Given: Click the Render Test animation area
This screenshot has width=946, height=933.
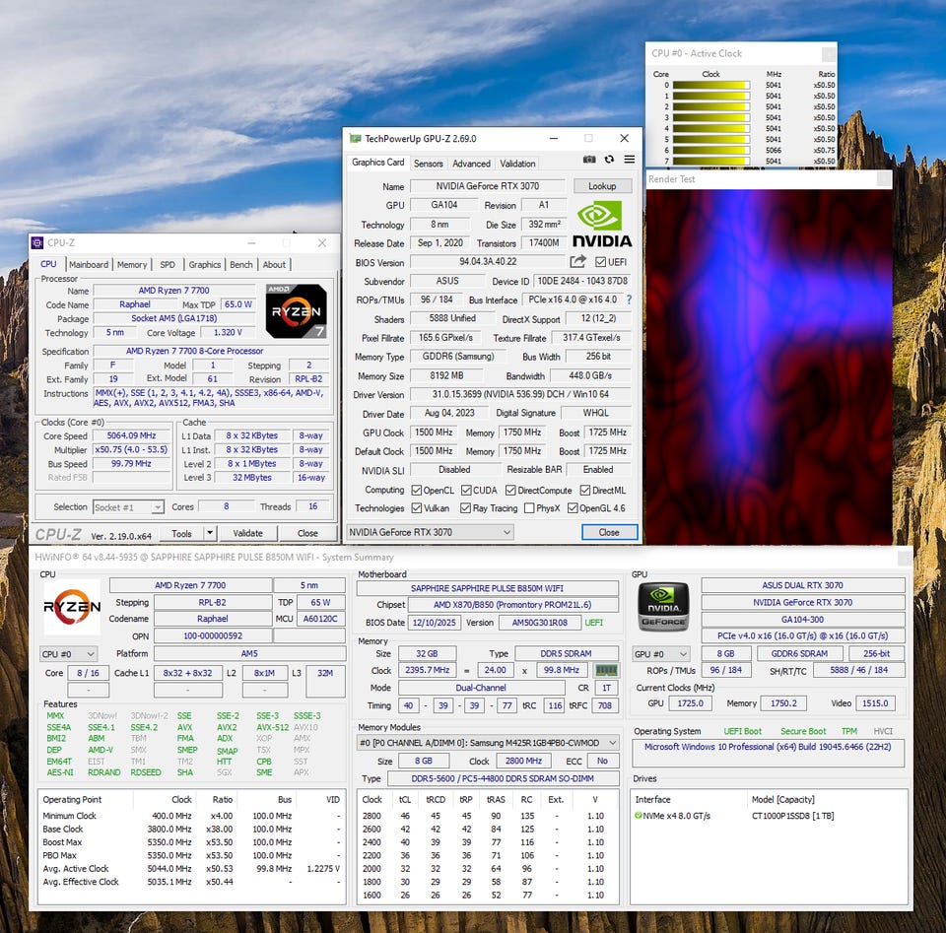Looking at the screenshot, I should click(x=768, y=367).
